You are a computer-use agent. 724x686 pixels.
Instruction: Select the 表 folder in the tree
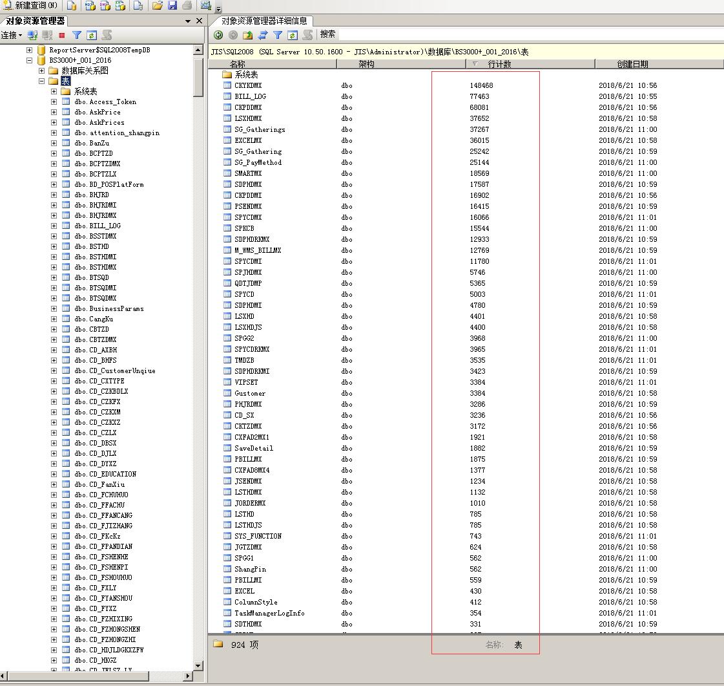[x=66, y=81]
